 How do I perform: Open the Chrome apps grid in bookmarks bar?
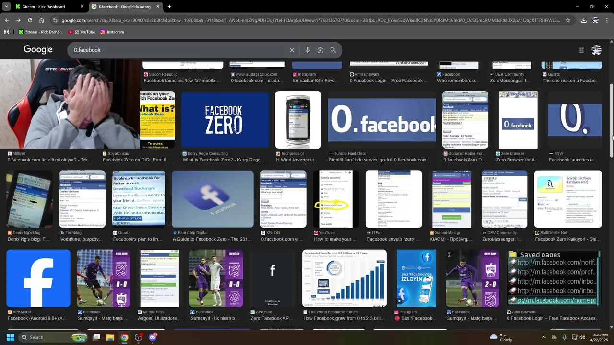pyautogui.click(x=7, y=32)
